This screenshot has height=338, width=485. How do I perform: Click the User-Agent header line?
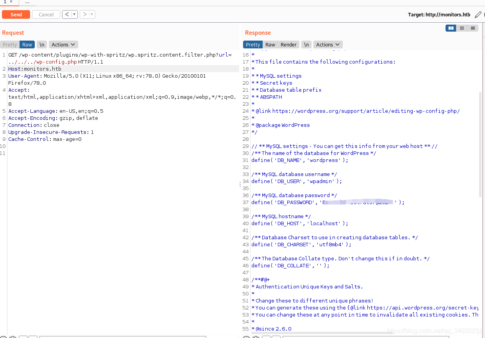(107, 76)
